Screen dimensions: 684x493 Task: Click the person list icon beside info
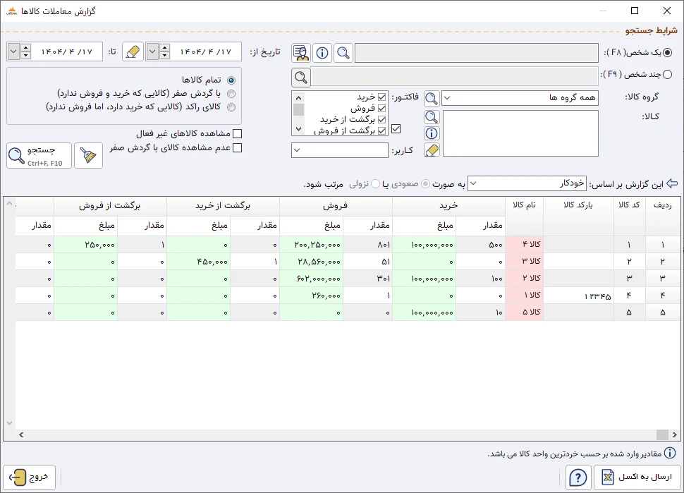[x=301, y=53]
